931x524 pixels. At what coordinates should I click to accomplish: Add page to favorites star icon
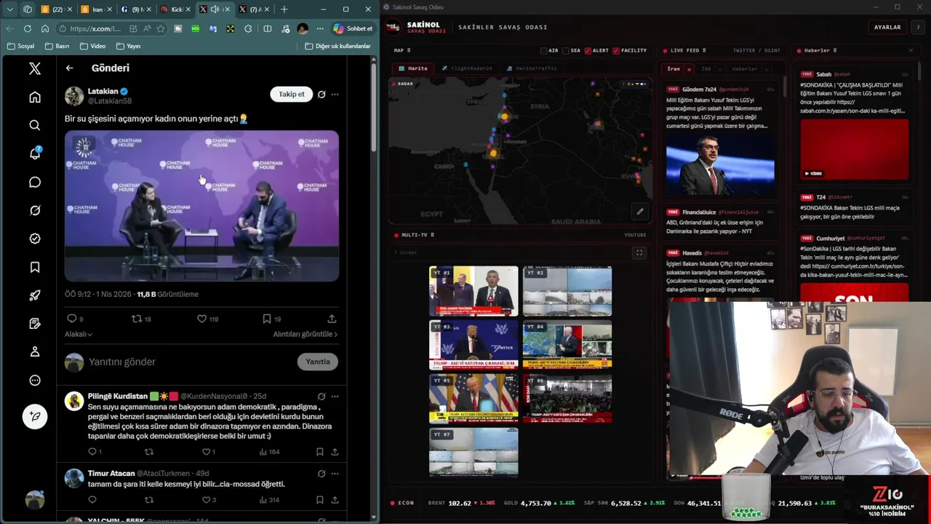point(160,28)
